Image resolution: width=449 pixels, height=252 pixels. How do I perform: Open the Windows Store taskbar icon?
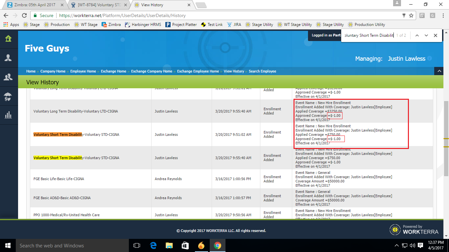[x=185, y=245]
